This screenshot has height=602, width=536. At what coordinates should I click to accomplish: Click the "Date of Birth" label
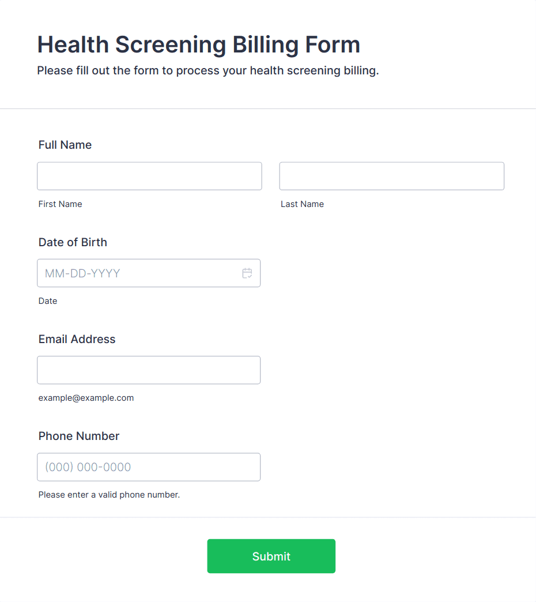point(73,242)
